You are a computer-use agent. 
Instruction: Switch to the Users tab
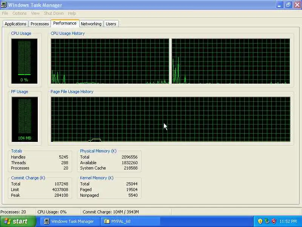[111, 24]
